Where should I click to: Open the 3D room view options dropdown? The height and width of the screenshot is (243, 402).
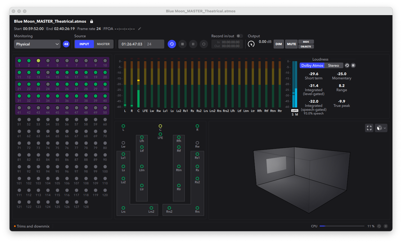pos(381,128)
